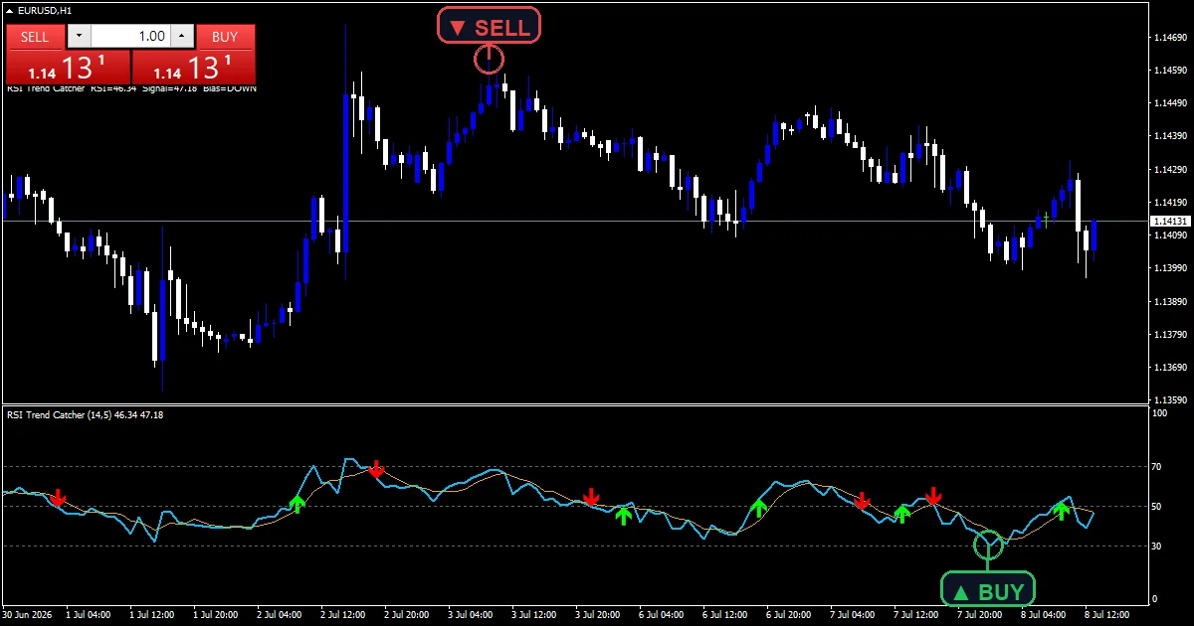Click the 8 Jul 12:00 time axis label
Image resolution: width=1194 pixels, height=626 pixels.
tap(1105, 616)
